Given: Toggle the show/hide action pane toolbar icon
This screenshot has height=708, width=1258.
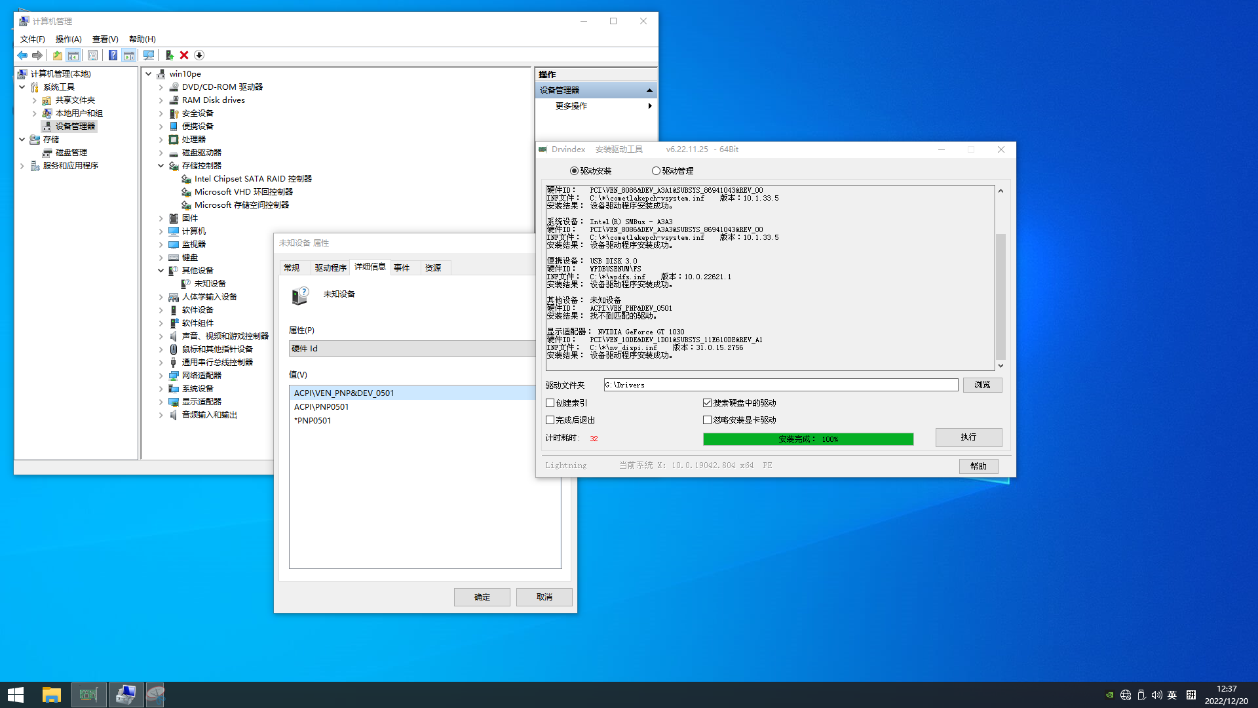Looking at the screenshot, I should point(129,56).
